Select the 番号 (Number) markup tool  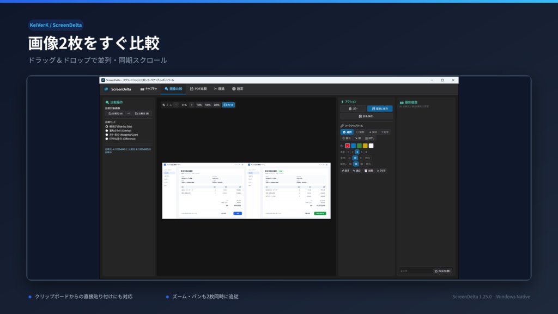[346, 138]
